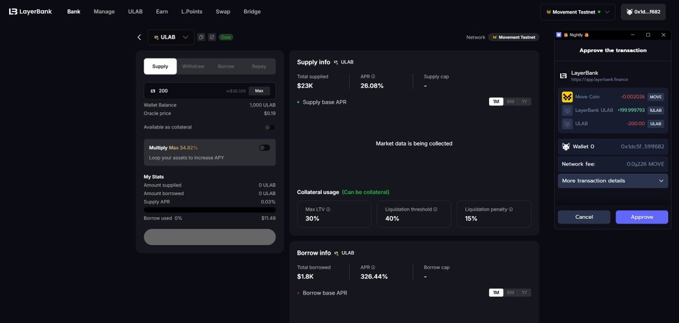Click the Network fee value 0.0₂226 MOVE
Viewport: 679px width, 323px height.
[x=646, y=164]
